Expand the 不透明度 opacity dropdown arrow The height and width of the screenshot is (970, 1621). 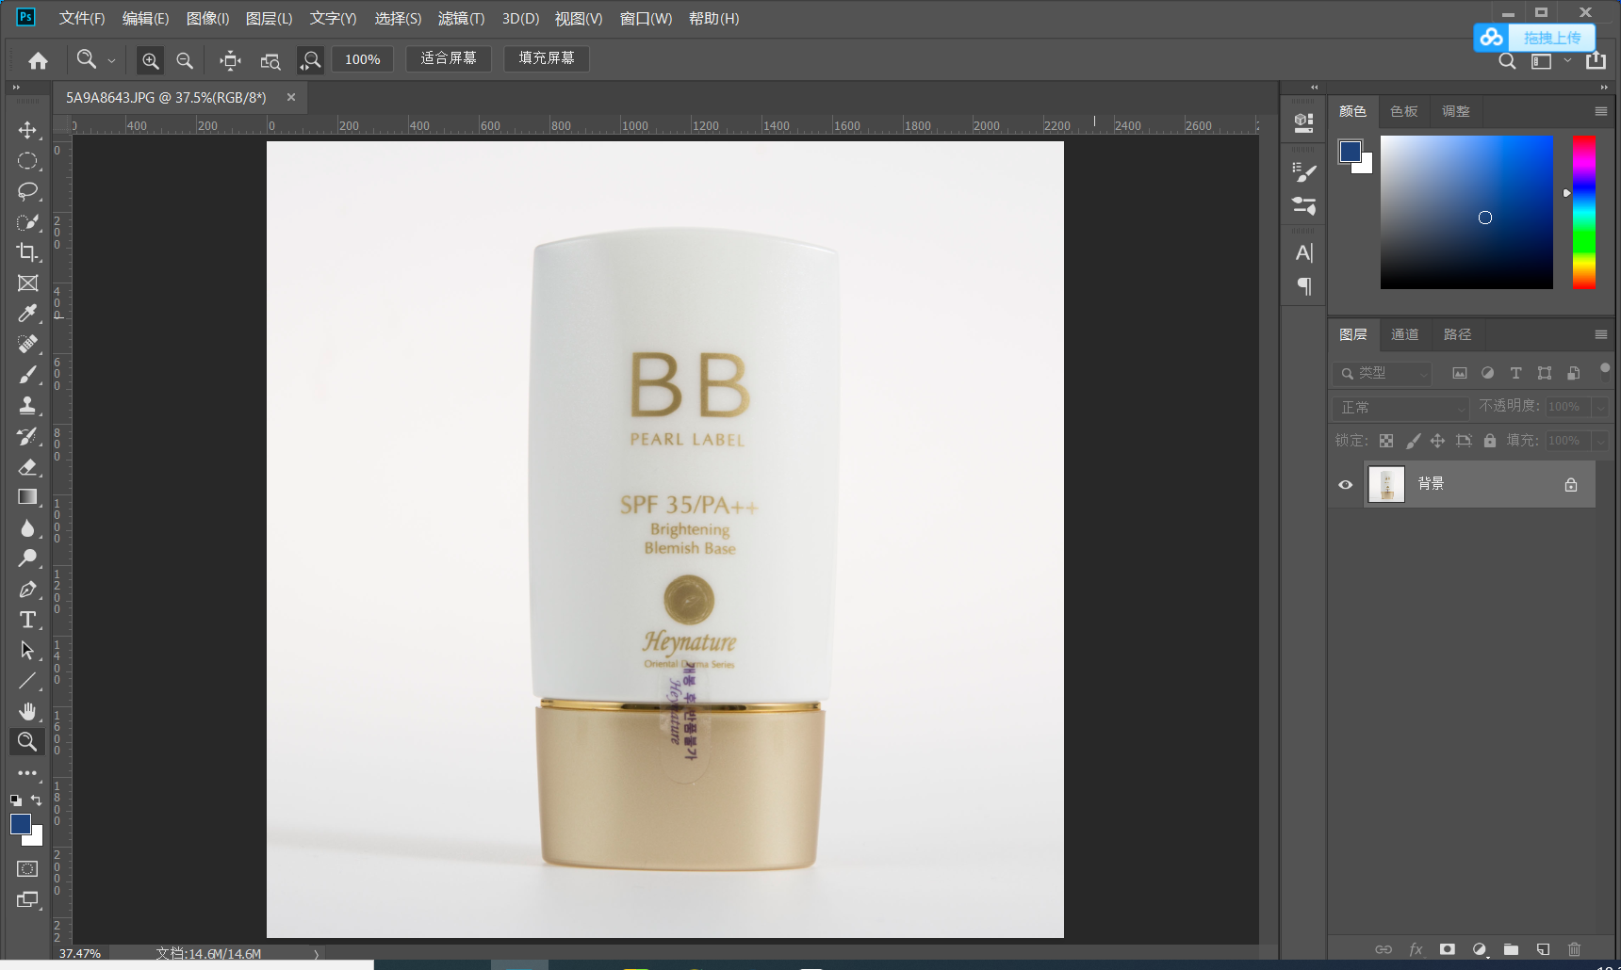(1599, 407)
